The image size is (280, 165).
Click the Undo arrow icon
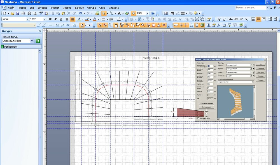pos(80,13)
